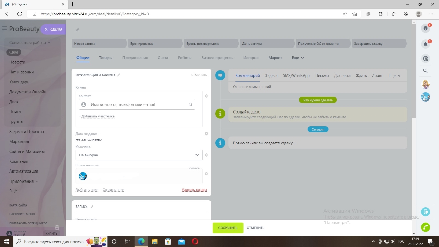This screenshot has height=247, width=439.
Task: Click the green info icon beside «Создайте дело»
Action: [220, 114]
